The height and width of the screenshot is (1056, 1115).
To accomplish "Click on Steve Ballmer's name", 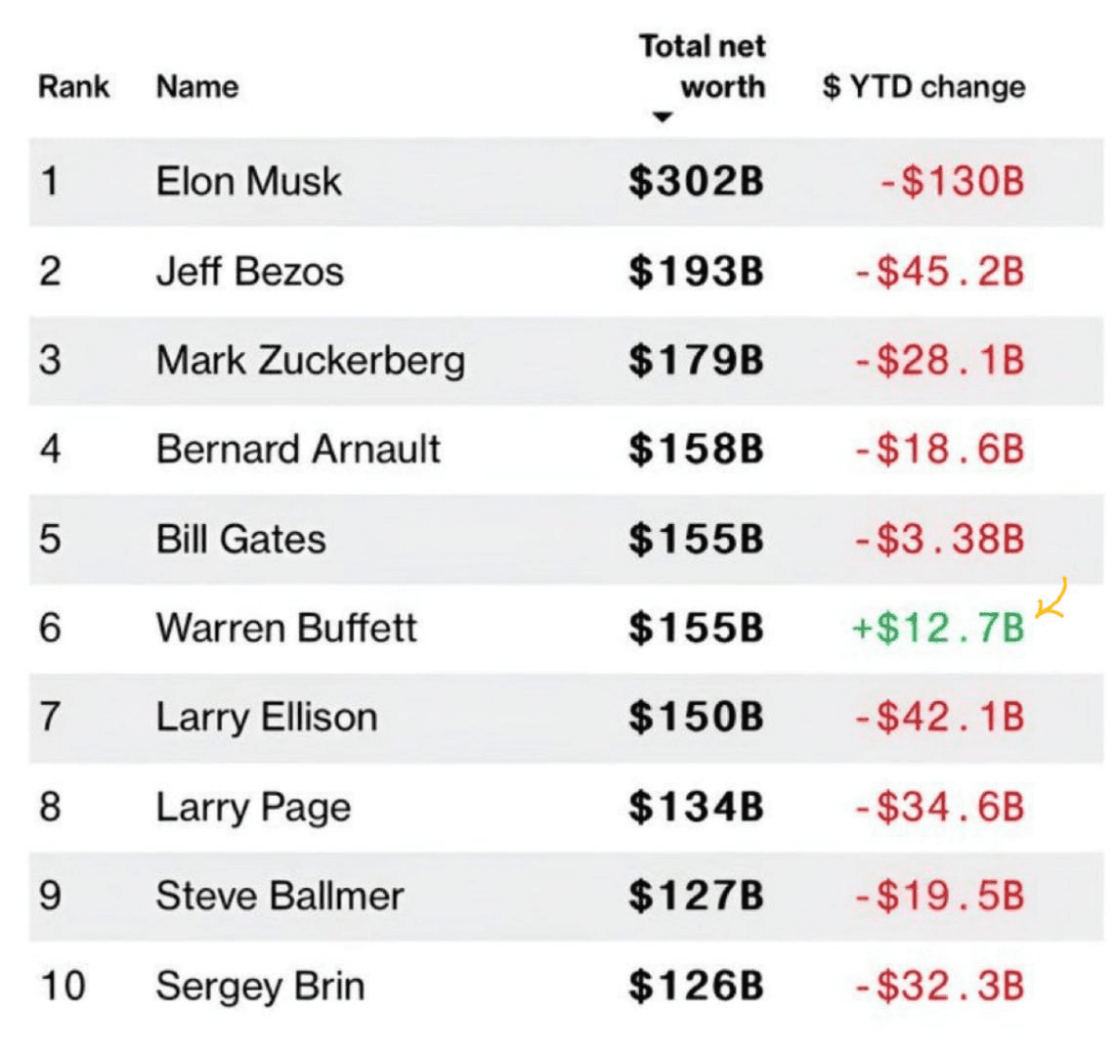I will 279,897.
